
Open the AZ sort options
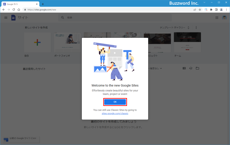(x=191, y=68)
